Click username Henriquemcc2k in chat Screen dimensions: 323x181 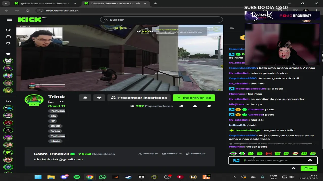pos(250,89)
